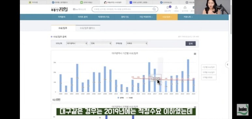Open the 빅데이터 지도 menu item
252x119 pixels.
[x=104, y=17]
